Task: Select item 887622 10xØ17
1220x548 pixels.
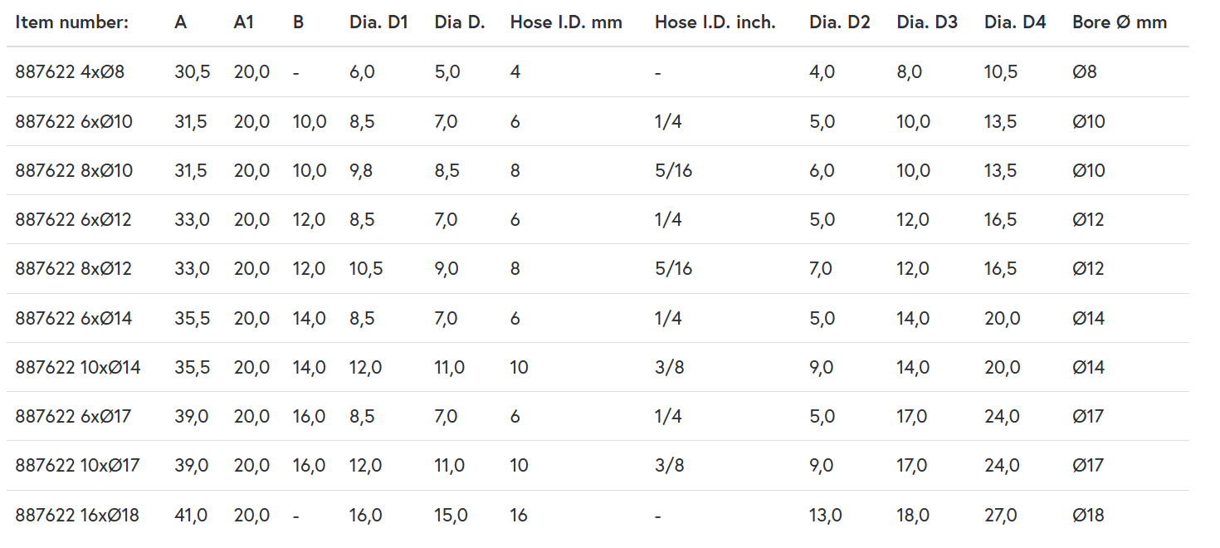Action: coord(77,465)
